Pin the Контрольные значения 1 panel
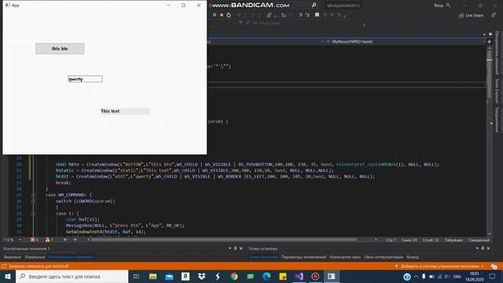The height and width of the screenshot is (283, 503). 236,248
